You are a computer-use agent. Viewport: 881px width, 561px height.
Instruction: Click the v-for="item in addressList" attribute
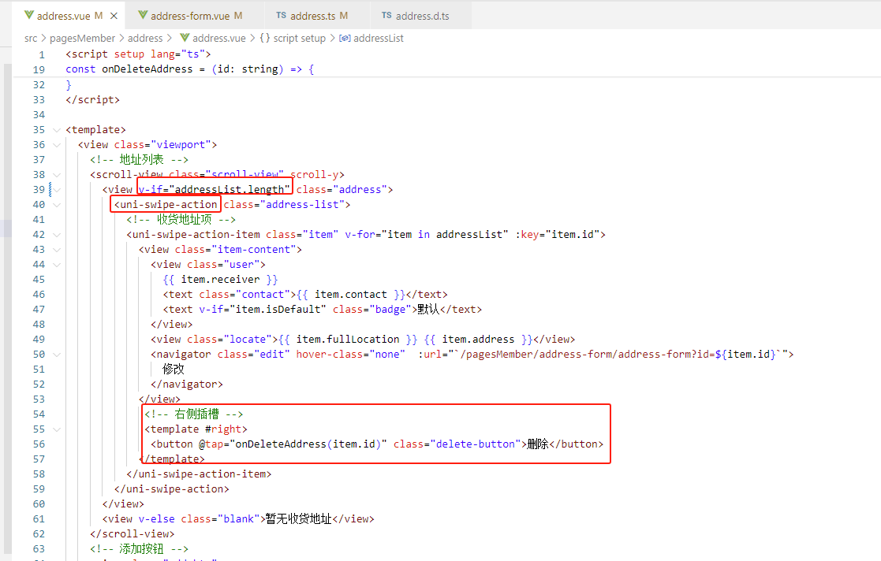coord(427,234)
